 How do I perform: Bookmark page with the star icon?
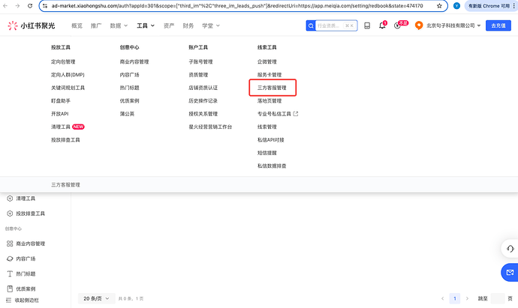[439, 6]
